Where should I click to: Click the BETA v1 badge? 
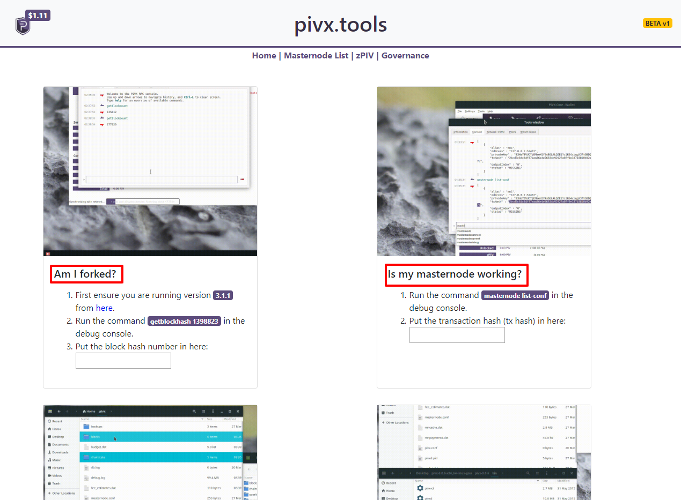pos(657,23)
